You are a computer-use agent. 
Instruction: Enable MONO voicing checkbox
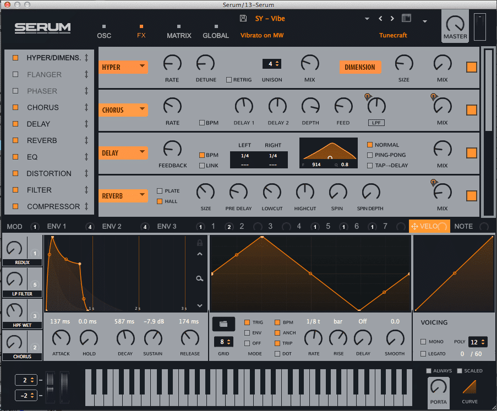point(423,342)
